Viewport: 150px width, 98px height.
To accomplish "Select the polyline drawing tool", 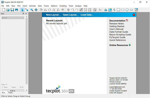I will click(114, 10).
